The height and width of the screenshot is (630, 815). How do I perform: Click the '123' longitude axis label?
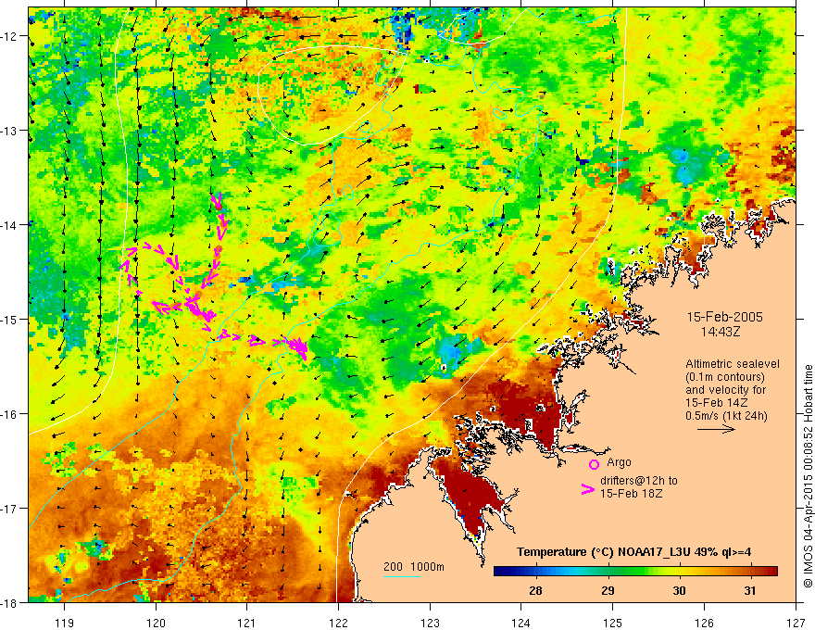tap(430, 623)
